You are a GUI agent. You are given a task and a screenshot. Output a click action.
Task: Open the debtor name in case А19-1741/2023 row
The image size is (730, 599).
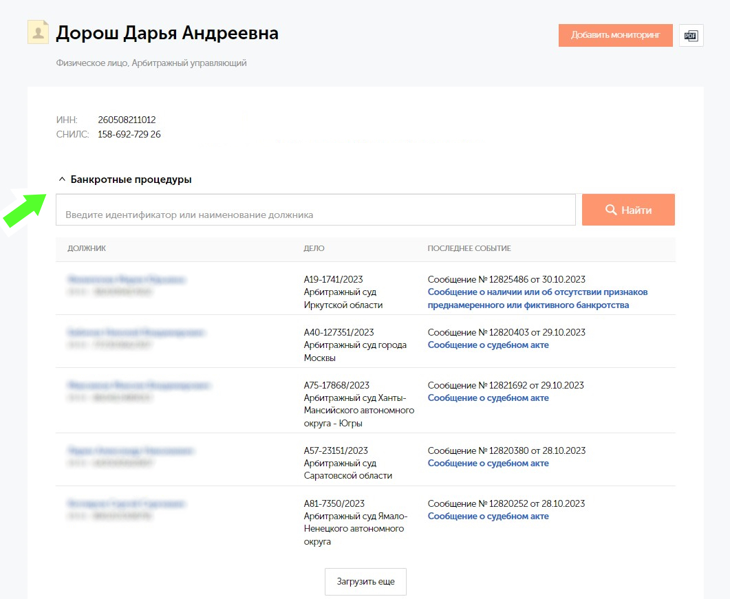tap(126, 280)
